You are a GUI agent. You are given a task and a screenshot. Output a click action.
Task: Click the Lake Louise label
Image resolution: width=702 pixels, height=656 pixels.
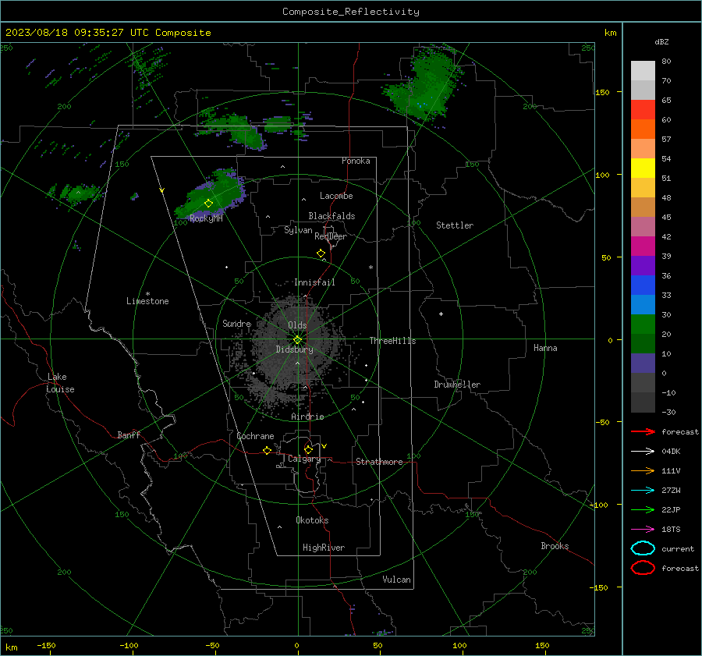(60, 383)
